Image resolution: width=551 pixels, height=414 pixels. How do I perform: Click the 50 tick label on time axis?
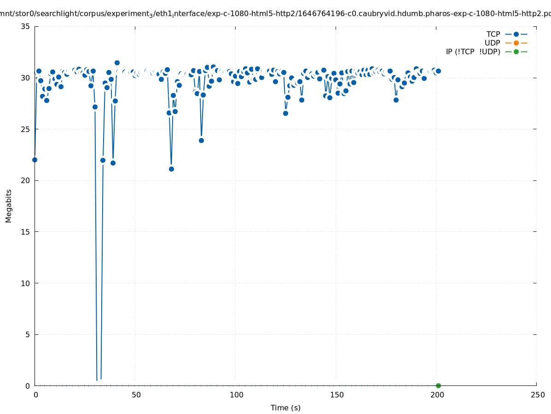(135, 395)
